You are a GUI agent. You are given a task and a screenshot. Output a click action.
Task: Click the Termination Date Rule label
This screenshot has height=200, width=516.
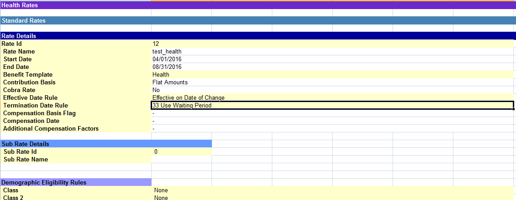pyautogui.click(x=76, y=106)
